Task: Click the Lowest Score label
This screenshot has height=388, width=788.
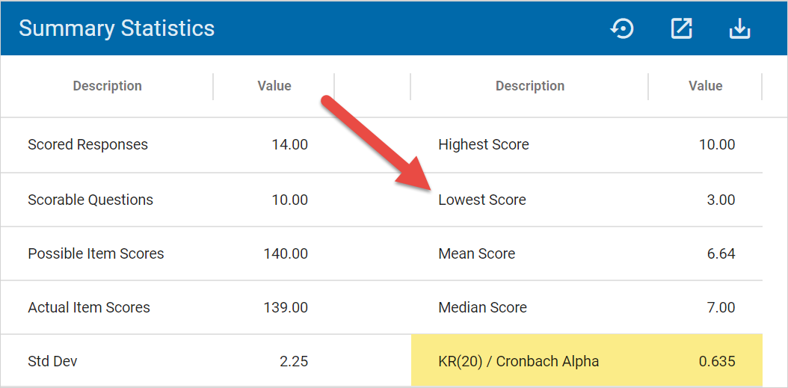Action: coord(481,200)
